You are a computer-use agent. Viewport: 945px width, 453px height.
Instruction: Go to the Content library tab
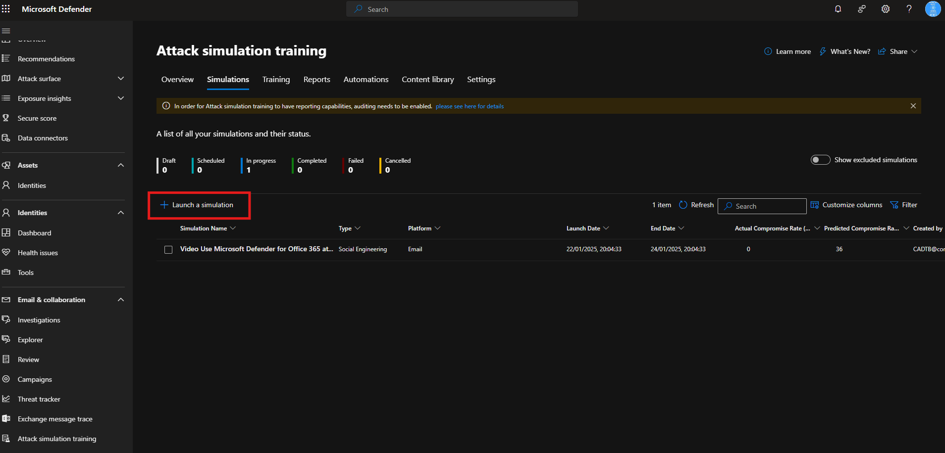428,80
